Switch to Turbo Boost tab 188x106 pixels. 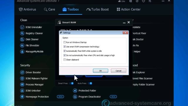point(97,9)
